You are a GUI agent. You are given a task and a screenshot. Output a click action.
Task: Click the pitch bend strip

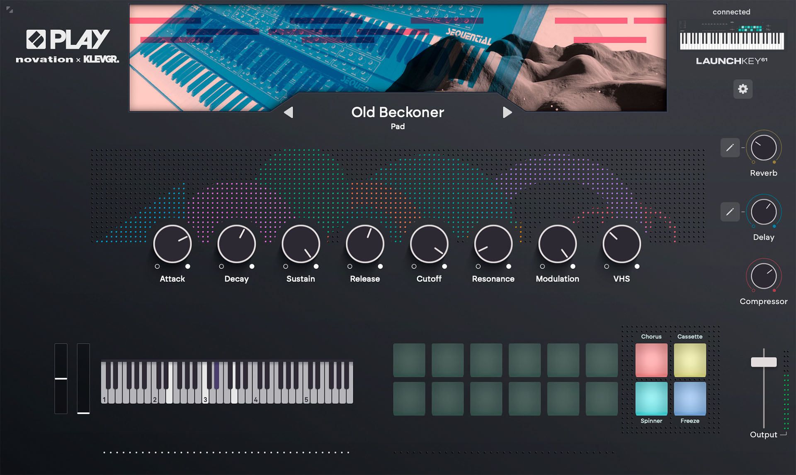coord(61,378)
